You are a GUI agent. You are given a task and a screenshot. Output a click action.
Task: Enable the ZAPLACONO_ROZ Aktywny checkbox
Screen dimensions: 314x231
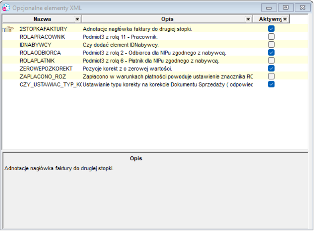tap(271, 76)
